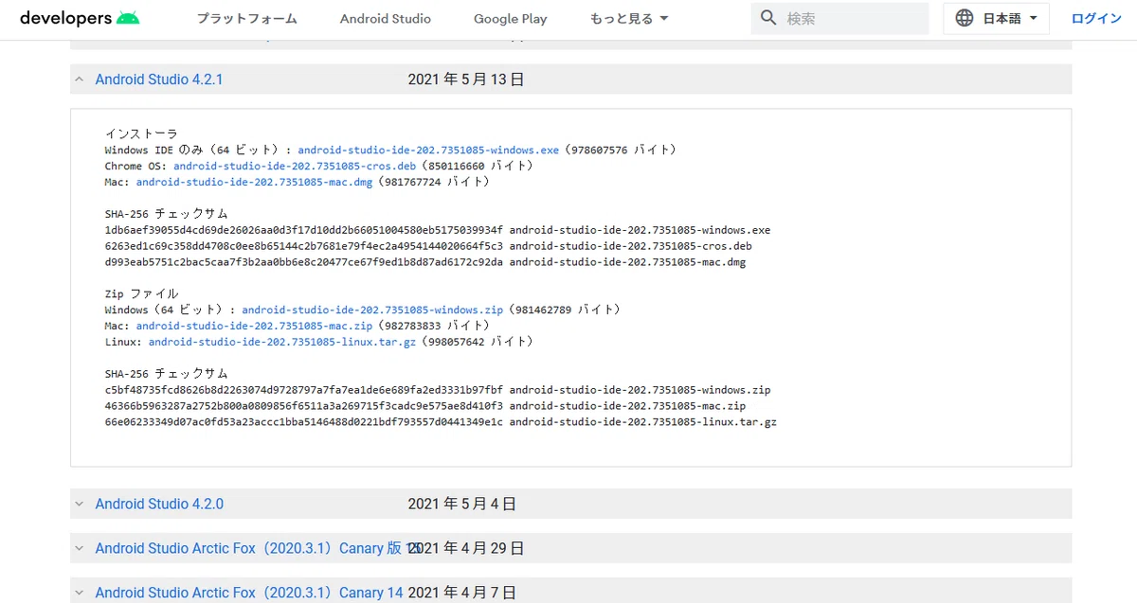Expand the Arctic Fox Canary 14 chevron

coord(80,593)
